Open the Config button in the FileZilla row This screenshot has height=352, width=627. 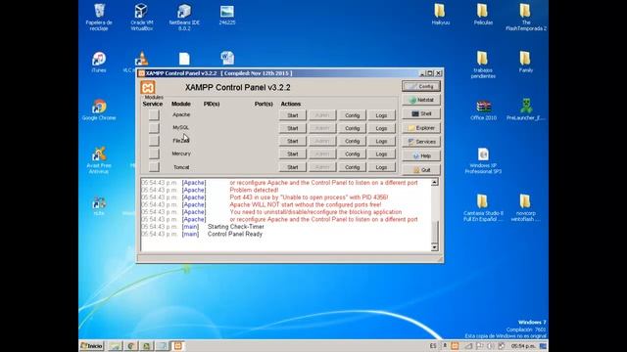click(x=352, y=141)
